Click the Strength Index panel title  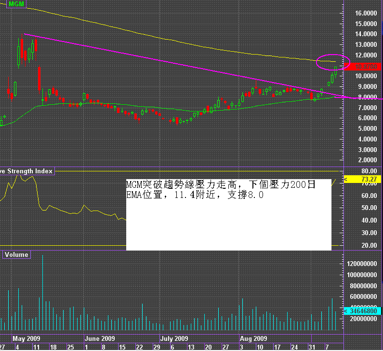point(26,171)
